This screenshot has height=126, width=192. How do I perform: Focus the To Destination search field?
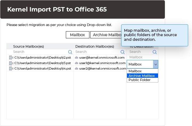pos(143,52)
